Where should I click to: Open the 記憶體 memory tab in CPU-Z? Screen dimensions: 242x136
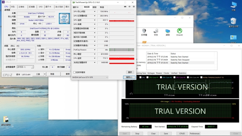(x=32, y=7)
